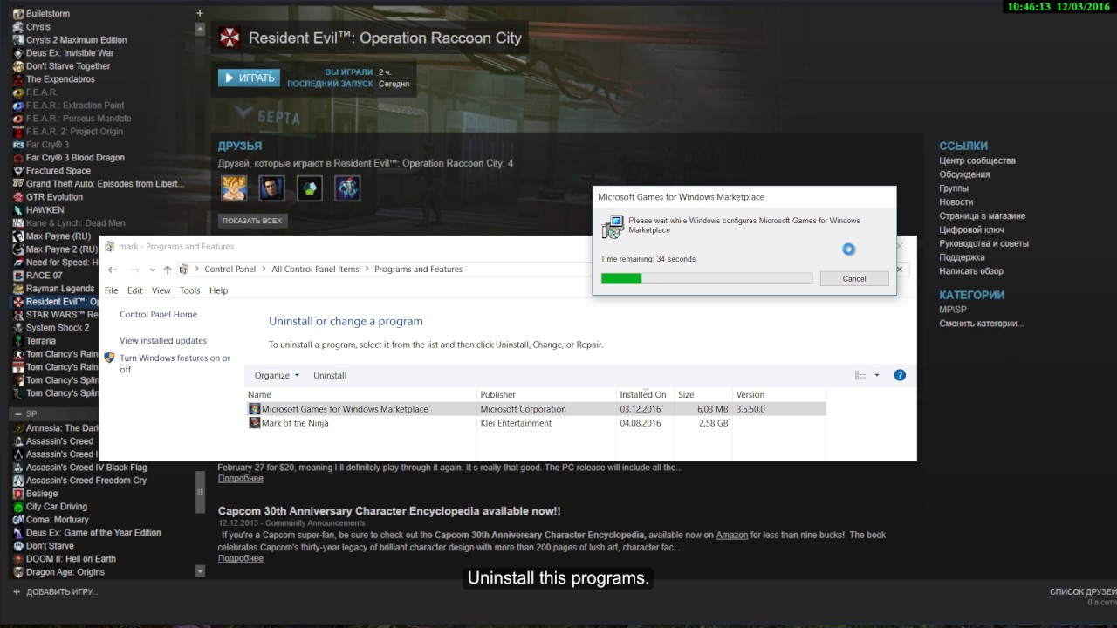Select Rayman Legends in library list

60,289
